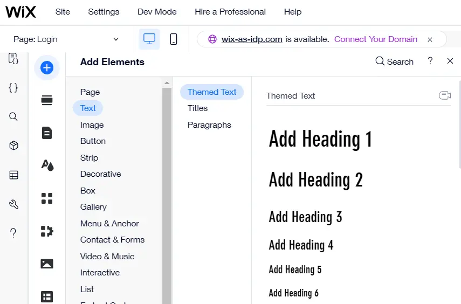Click the Add Elements help question mark

(x=430, y=61)
